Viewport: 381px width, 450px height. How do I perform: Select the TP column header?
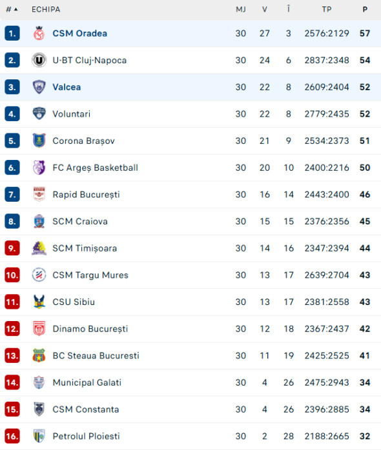click(327, 10)
